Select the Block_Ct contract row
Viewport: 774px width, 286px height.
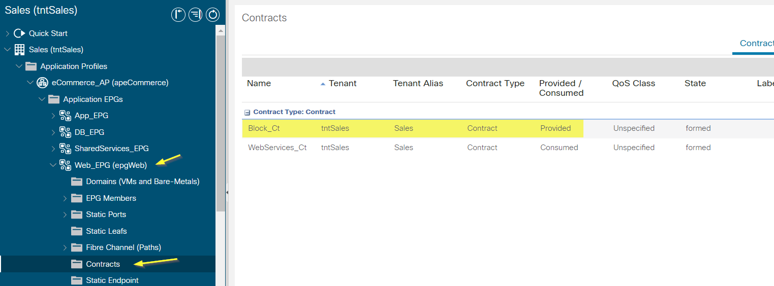point(508,128)
